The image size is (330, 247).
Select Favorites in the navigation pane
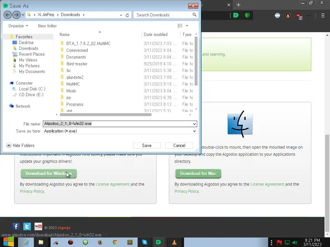tap(24, 37)
